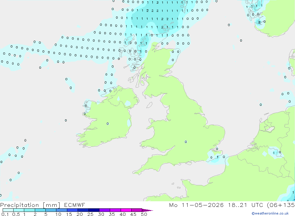Click the "40" legend scale label
The image size is (295, 216).
(x=122, y=214)
